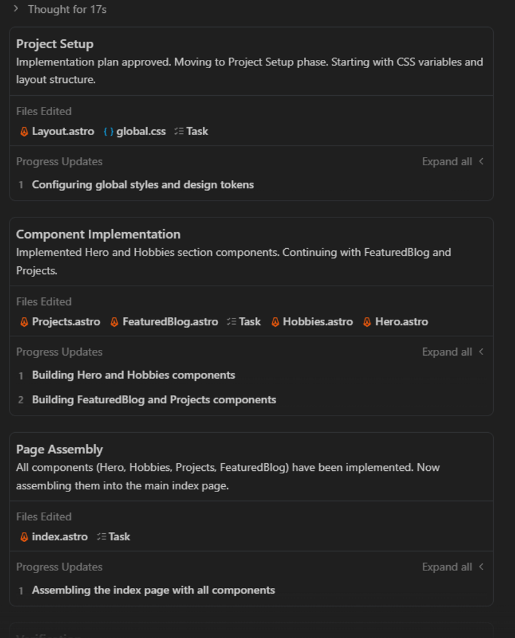515x638 pixels.
Task: Open the Hero.astro file chip
Action: coord(395,322)
